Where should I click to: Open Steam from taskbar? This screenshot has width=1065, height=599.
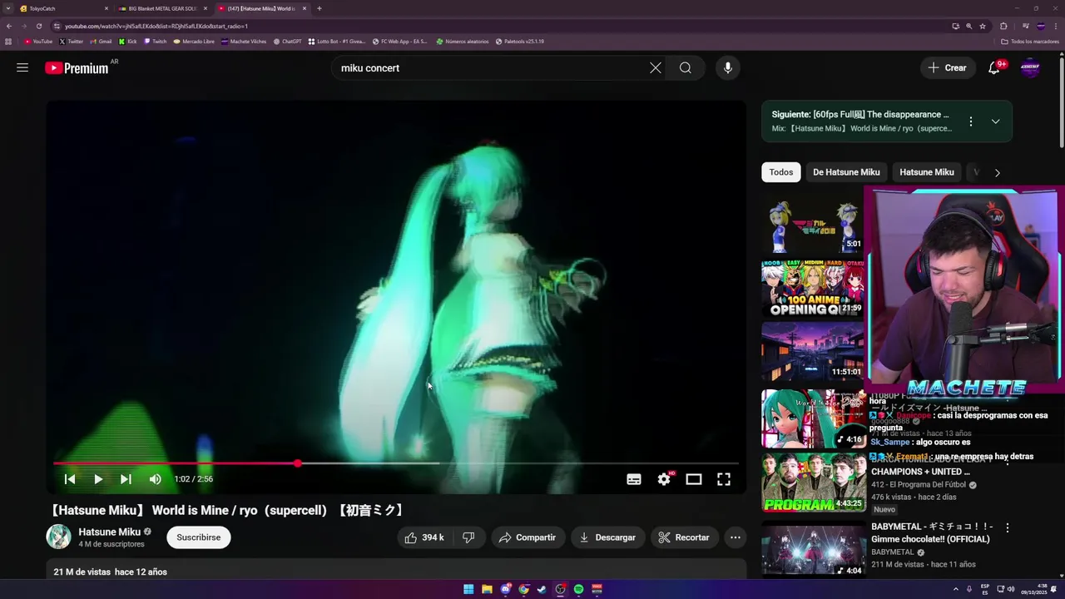coord(542,589)
